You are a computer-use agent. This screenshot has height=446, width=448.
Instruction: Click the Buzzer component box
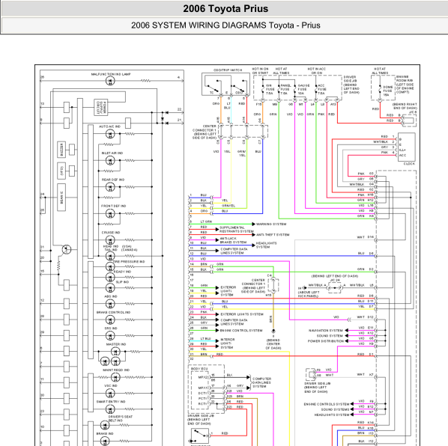pos(61,150)
